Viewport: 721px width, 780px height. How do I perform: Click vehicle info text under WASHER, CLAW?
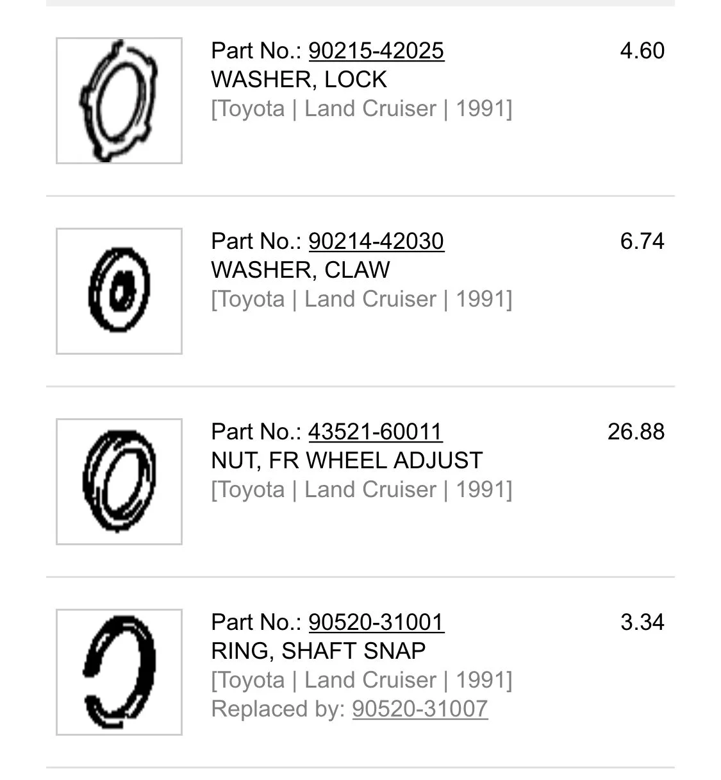point(361,299)
